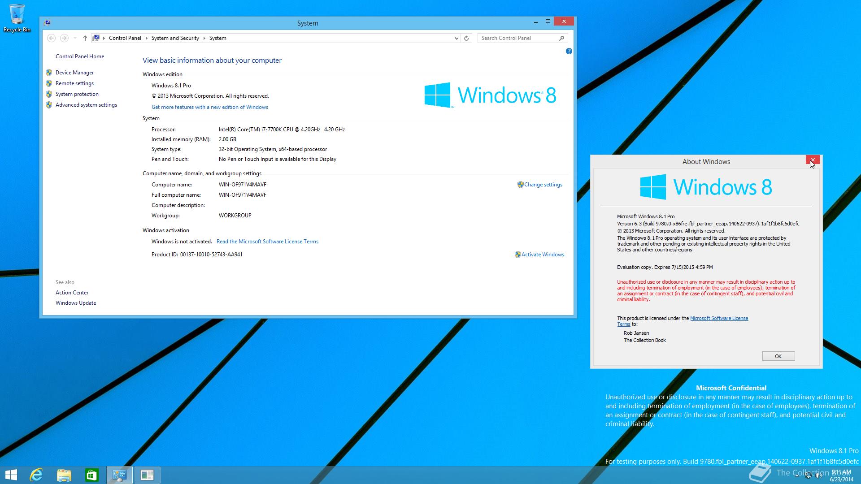Click the search magnifier icon
The width and height of the screenshot is (861, 484).
[x=561, y=38]
